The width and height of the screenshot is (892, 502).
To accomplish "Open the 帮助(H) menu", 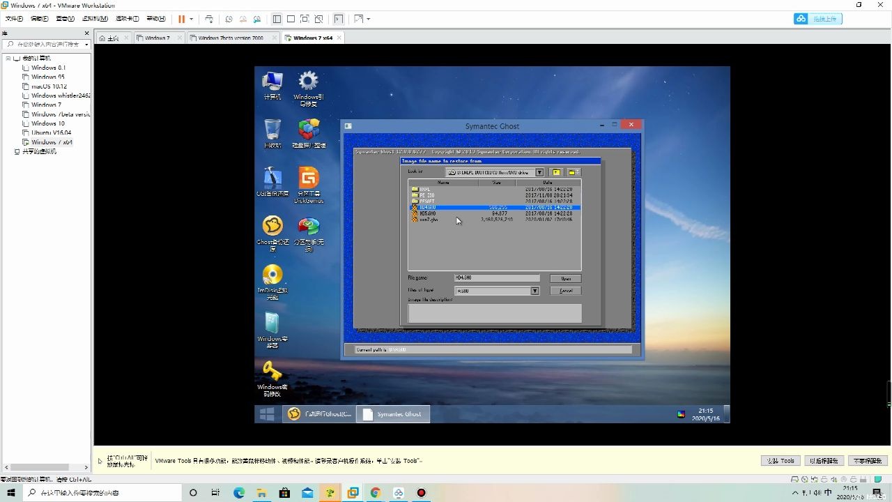I will click(155, 19).
